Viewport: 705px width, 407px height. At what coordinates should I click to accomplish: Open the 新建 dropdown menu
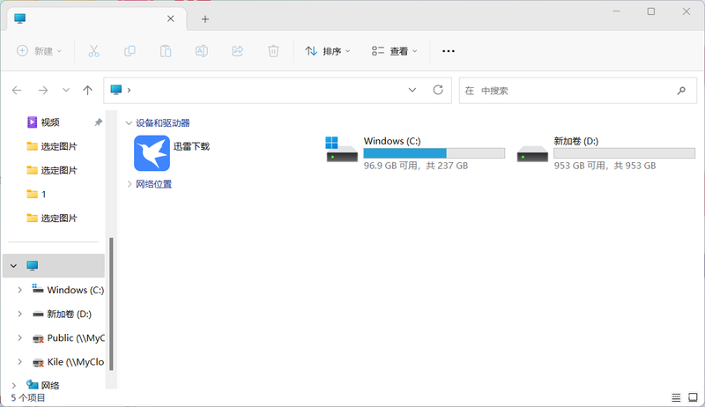point(39,51)
